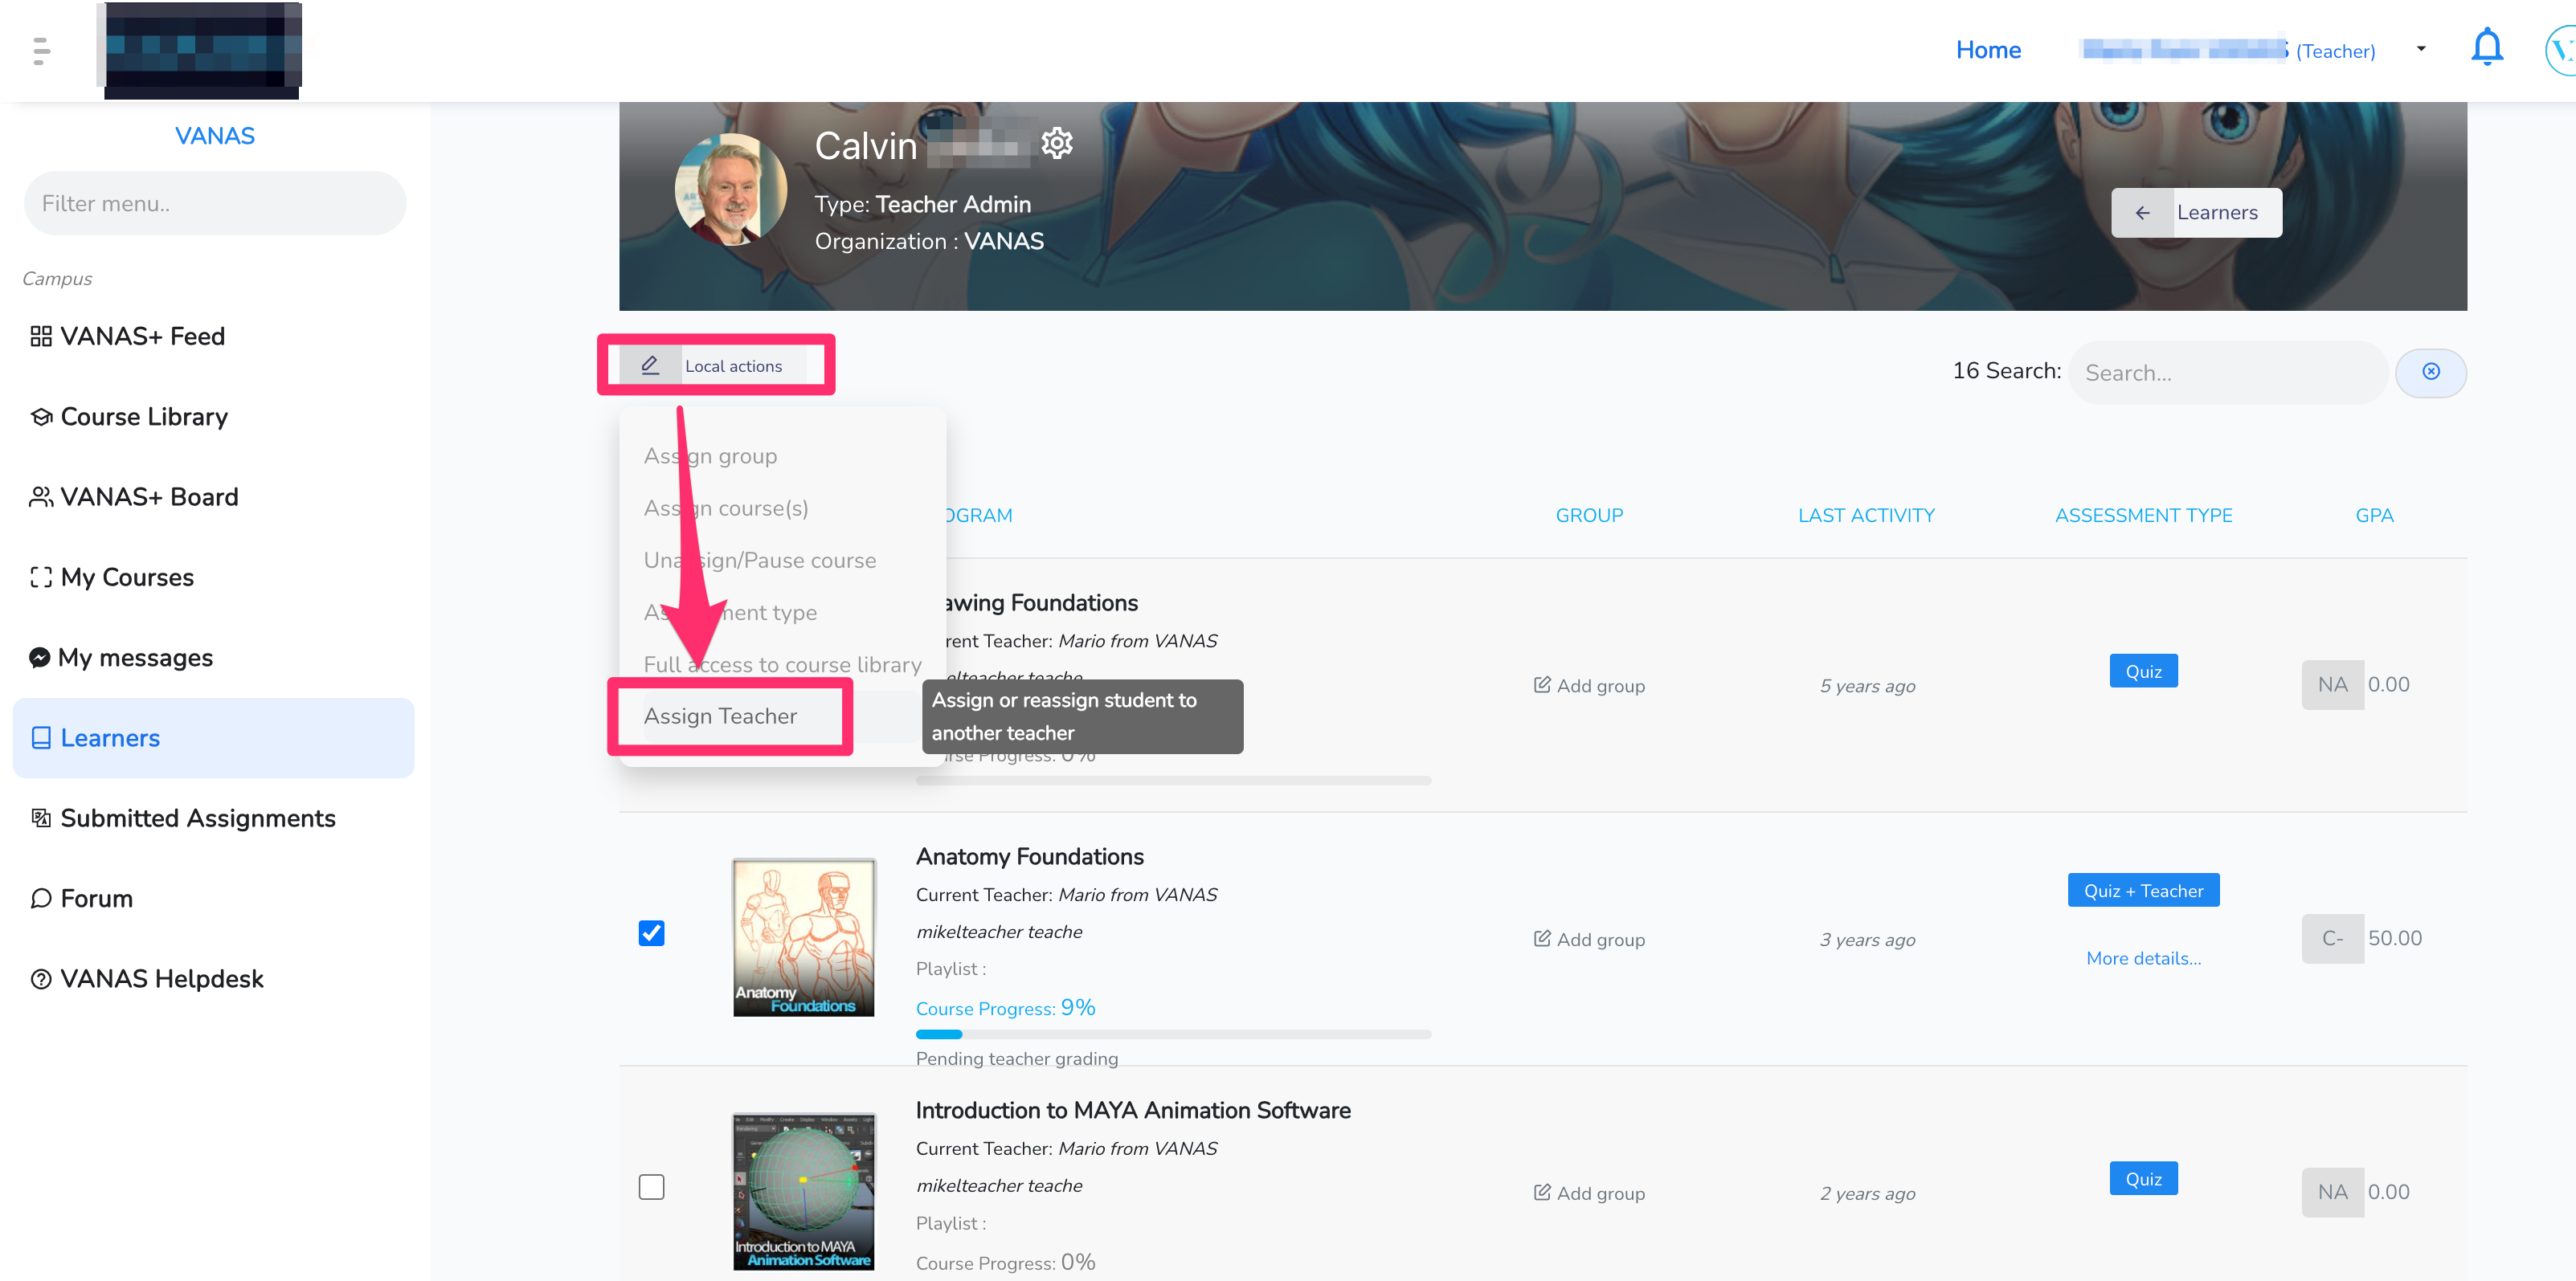The width and height of the screenshot is (2576, 1281).
Task: Open More details link for Anatomy
Action: click(x=2142, y=957)
